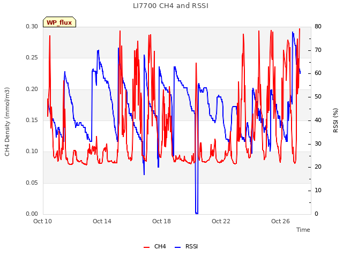Click the Oct 18 x-axis tick label

point(161,221)
